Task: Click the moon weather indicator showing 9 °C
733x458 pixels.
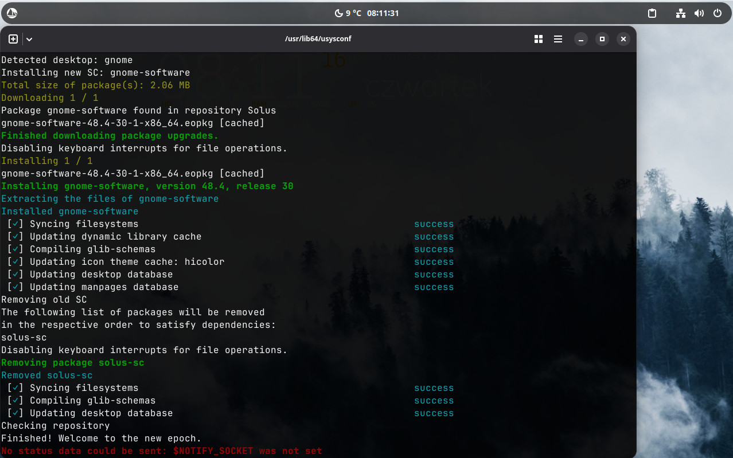Action: [348, 13]
